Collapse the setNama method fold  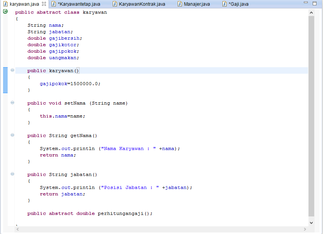[12, 103]
